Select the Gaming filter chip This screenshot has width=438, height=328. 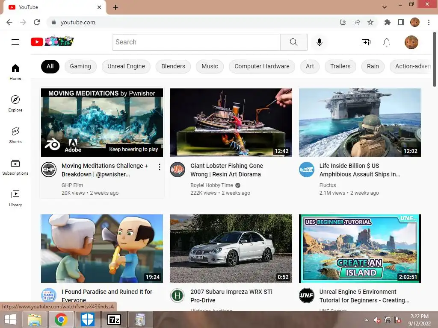coord(80,66)
